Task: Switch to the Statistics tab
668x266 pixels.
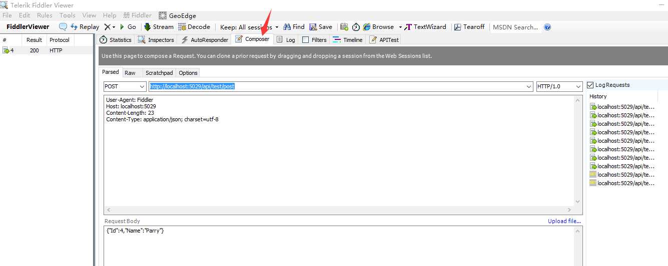Action: coord(116,40)
